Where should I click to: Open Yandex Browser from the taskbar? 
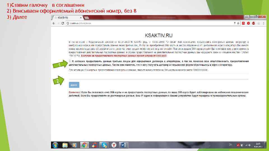(x=114, y=145)
